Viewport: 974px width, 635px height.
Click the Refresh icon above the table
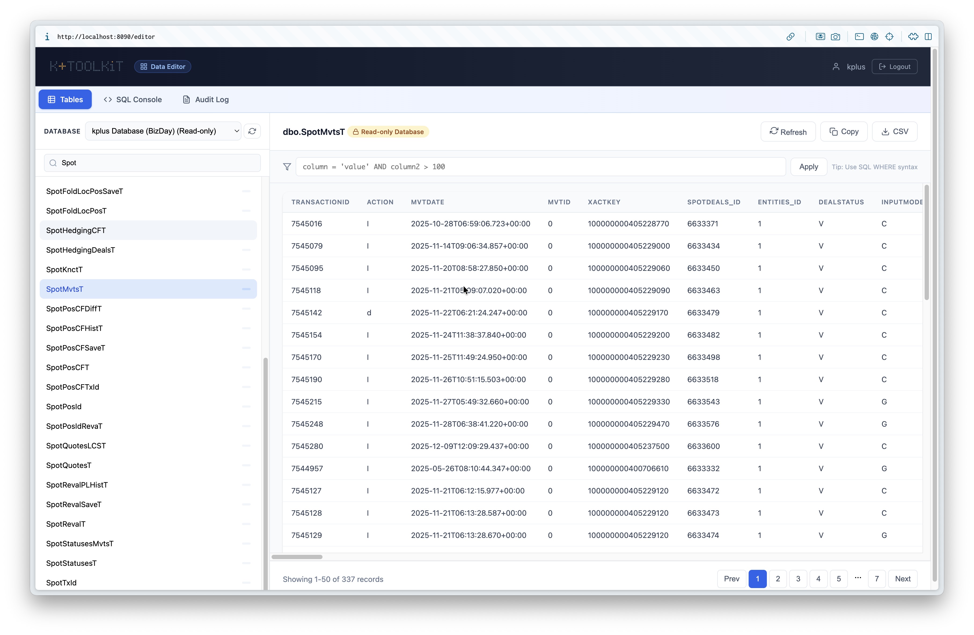pyautogui.click(x=774, y=131)
